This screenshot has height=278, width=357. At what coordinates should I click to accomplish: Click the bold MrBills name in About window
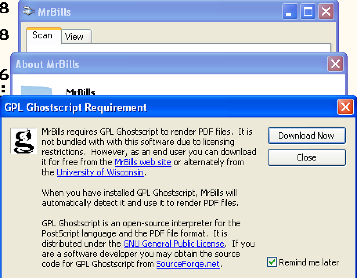point(80,92)
